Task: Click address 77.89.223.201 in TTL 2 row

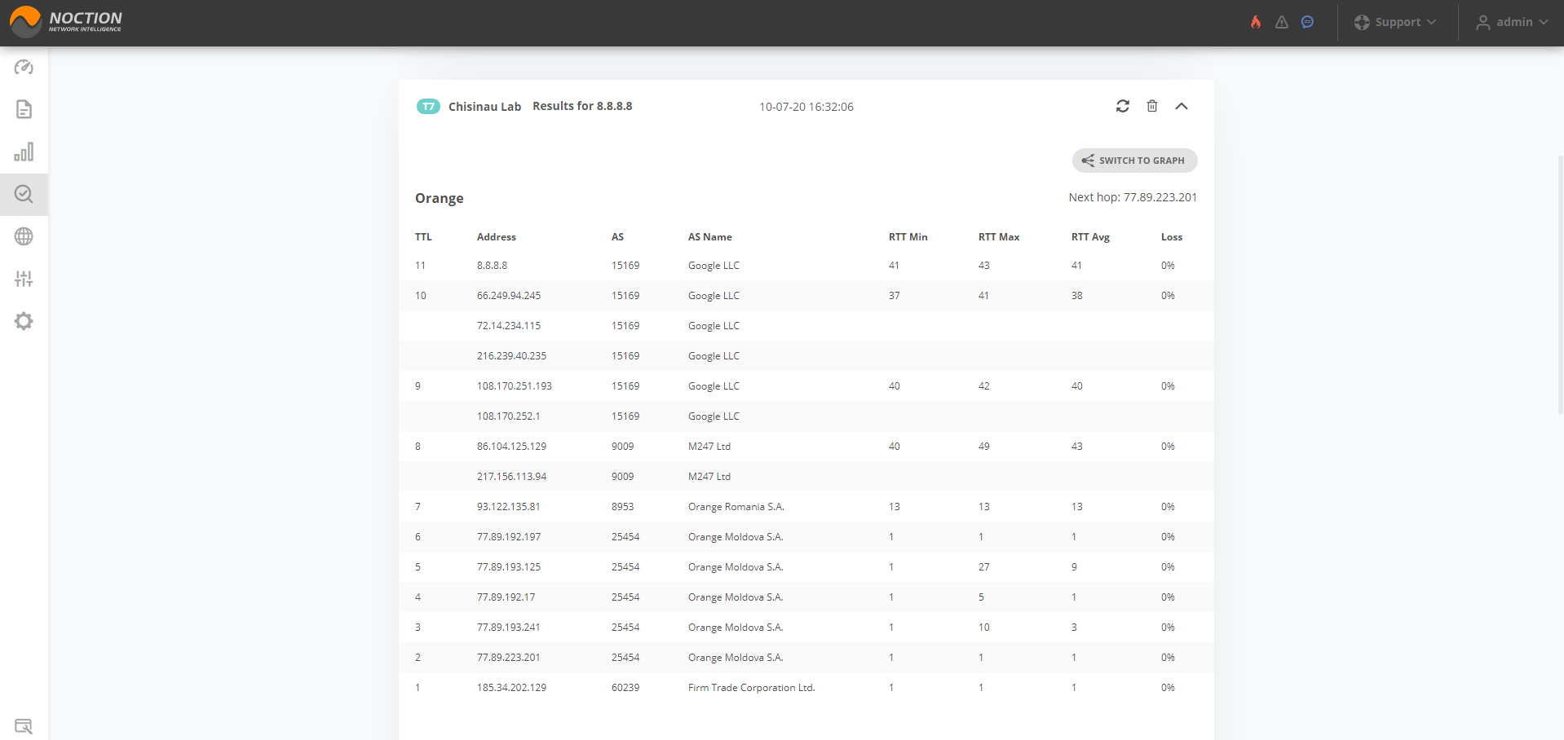Action: [508, 658]
